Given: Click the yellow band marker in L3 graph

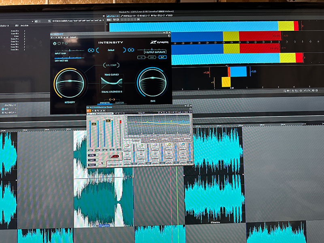Looking at the screenshot, I should pyautogui.click(x=171, y=121).
